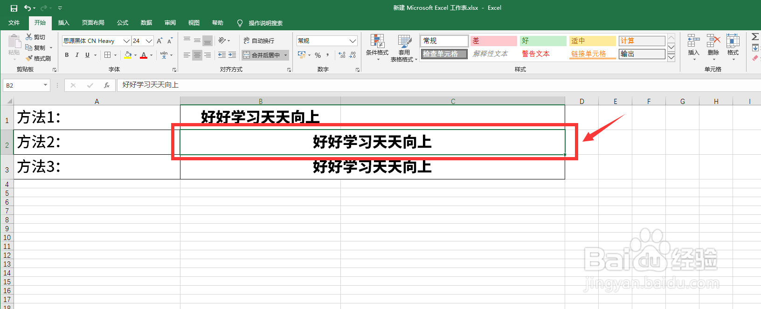Open the font name dropdown
The image size is (761, 309).
(126, 41)
